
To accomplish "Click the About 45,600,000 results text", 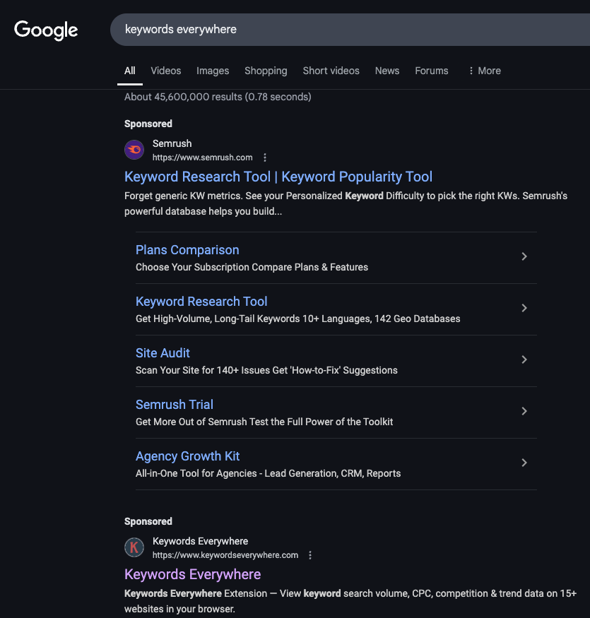I will tap(218, 97).
